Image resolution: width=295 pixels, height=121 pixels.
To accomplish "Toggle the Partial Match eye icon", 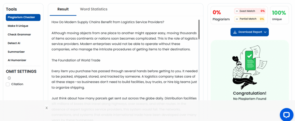I will pos(237,19).
